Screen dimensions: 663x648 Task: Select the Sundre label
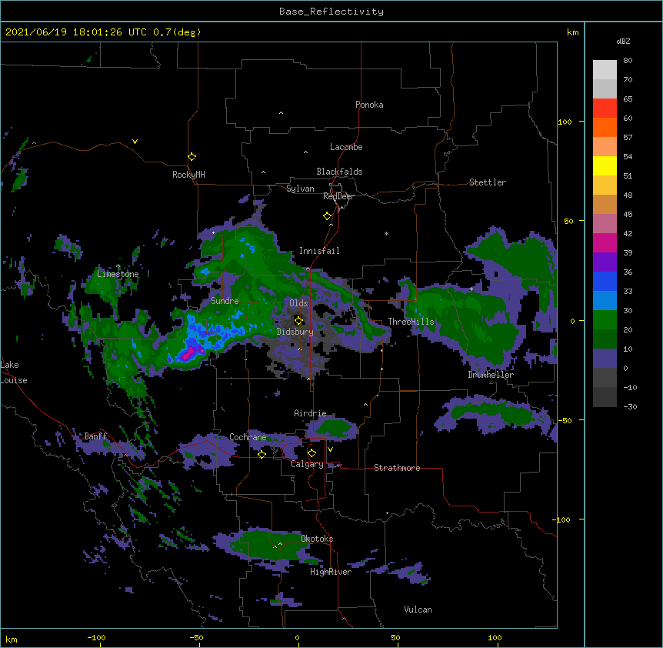tap(225, 301)
